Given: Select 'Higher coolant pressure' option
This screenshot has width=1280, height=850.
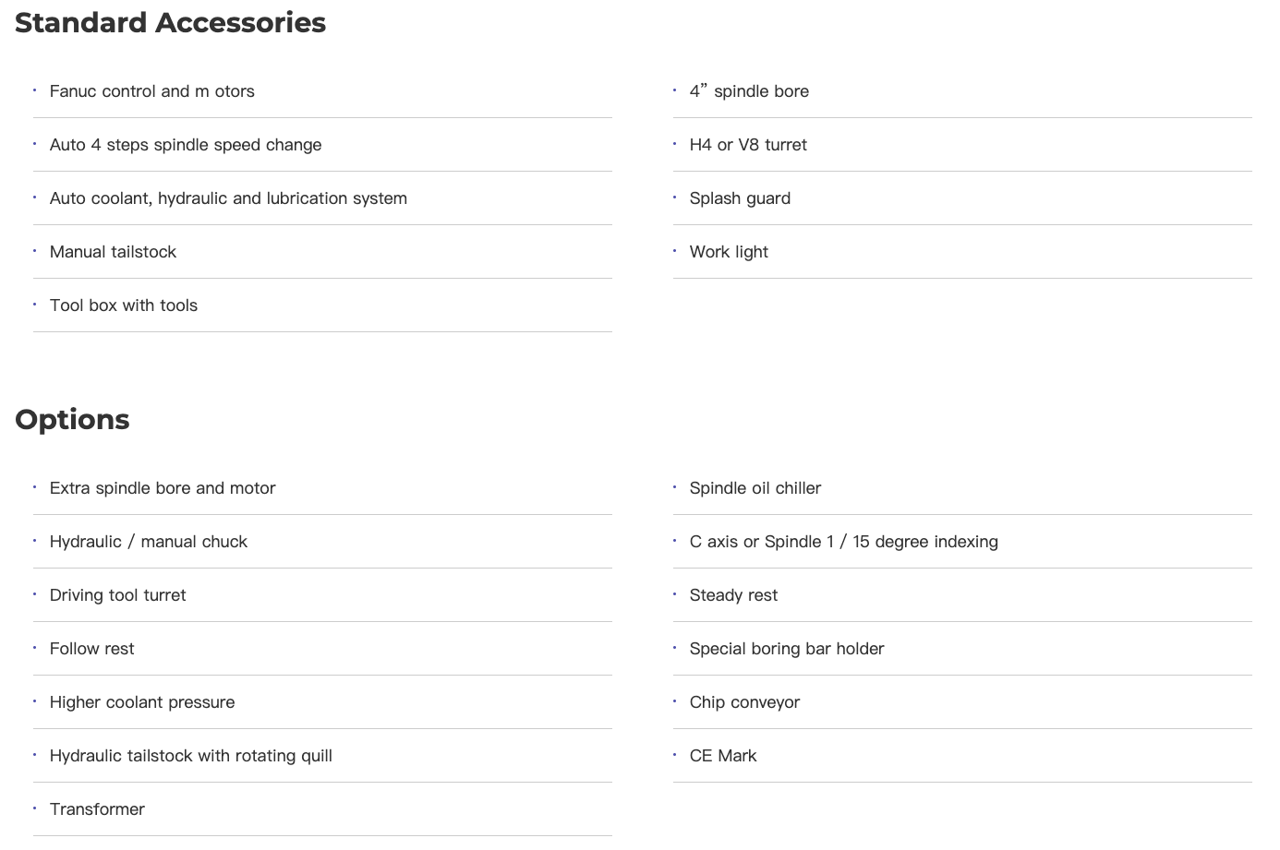Looking at the screenshot, I should coord(142,702).
